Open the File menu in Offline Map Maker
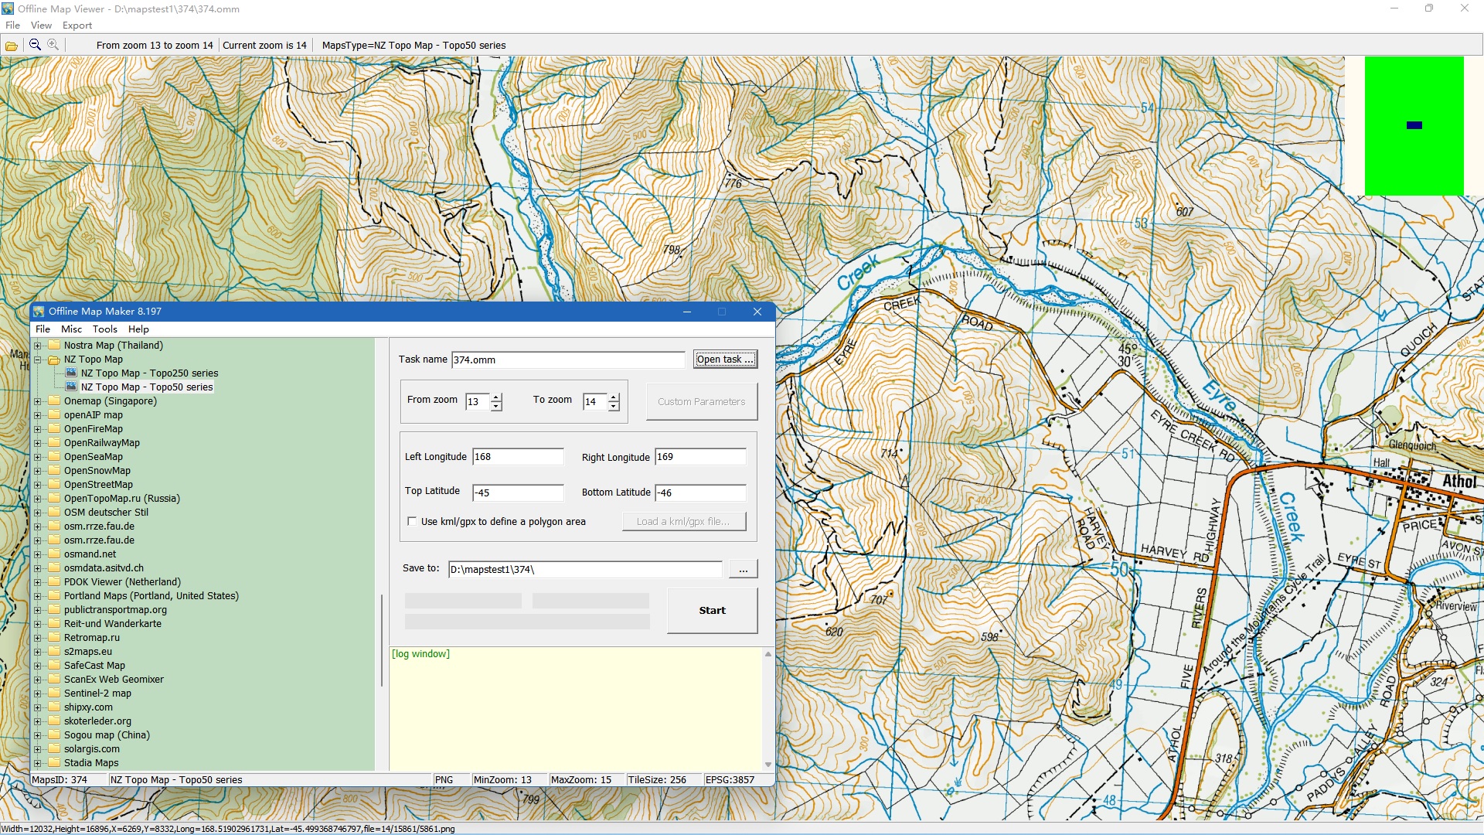1484x835 pixels. (43, 329)
